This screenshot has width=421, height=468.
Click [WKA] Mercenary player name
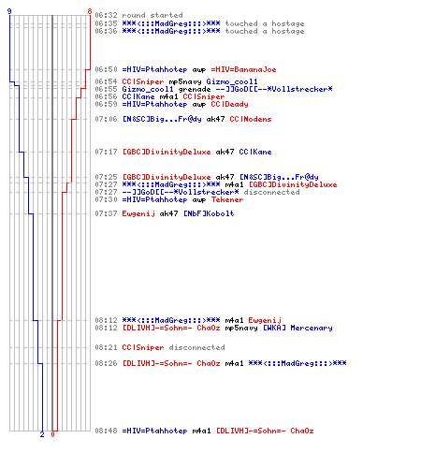pos(298,328)
